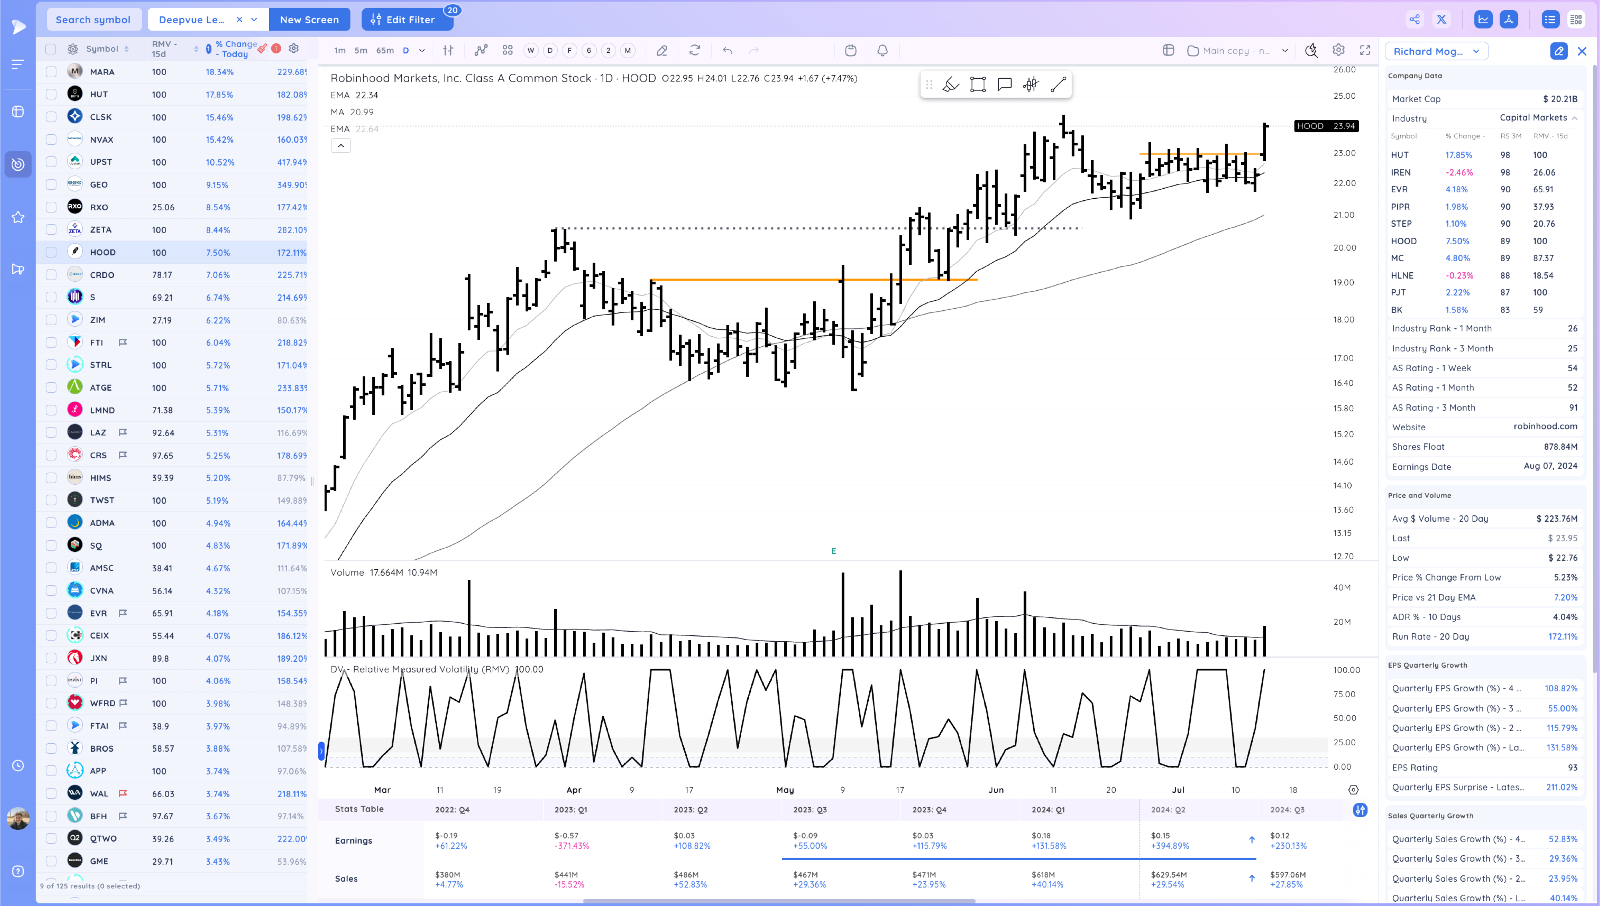This screenshot has height=906, width=1600.
Task: Check the MARA row checkbox
Action: pos(51,72)
